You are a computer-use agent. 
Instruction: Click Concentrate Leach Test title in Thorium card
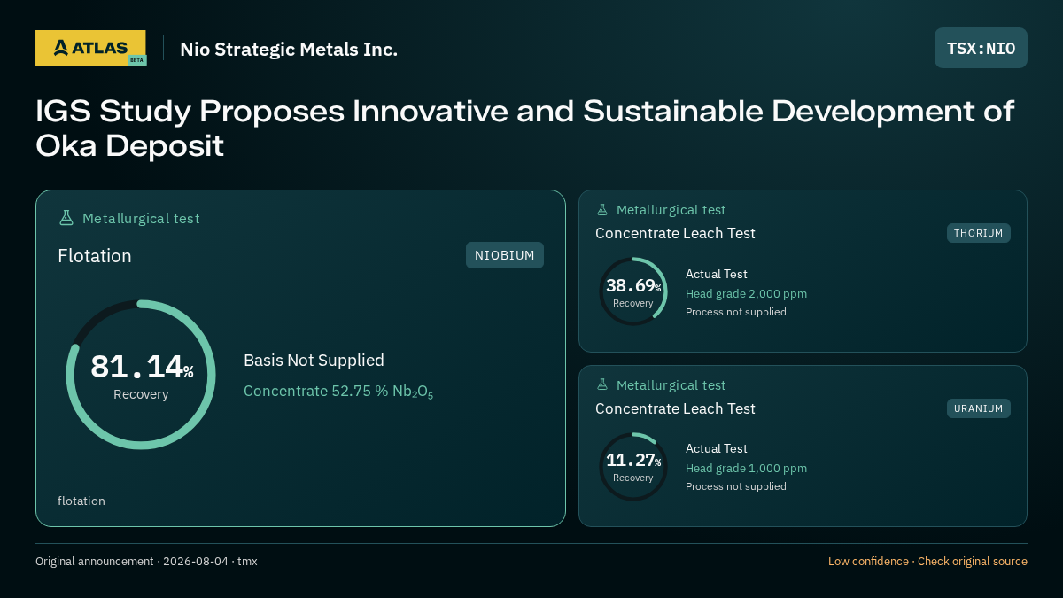(x=675, y=233)
